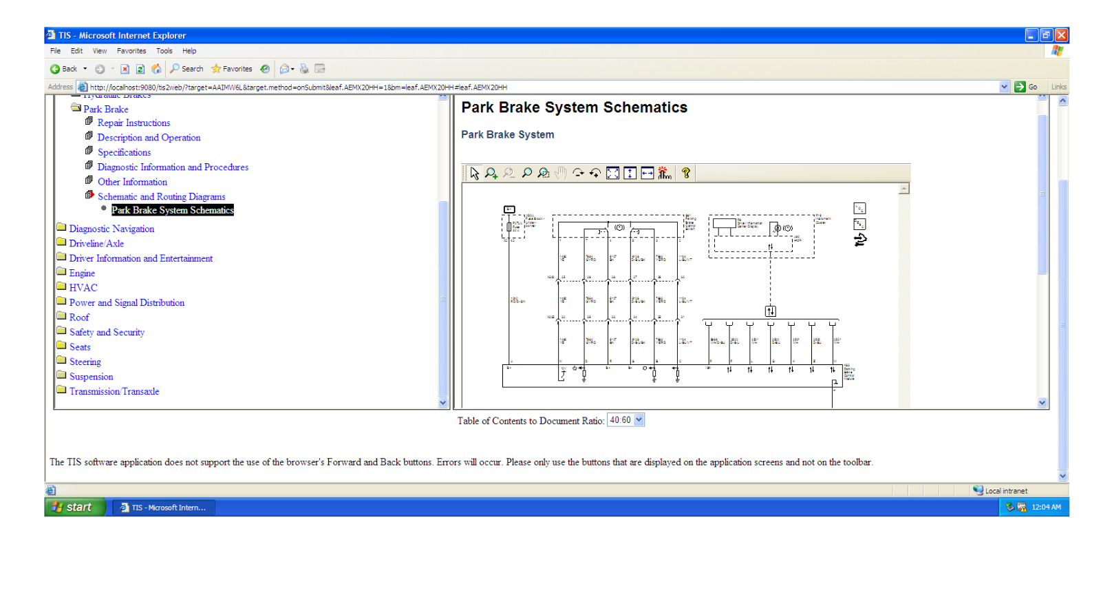Click the browser Home icon
Screen dimensions: 1101x604
pos(156,69)
